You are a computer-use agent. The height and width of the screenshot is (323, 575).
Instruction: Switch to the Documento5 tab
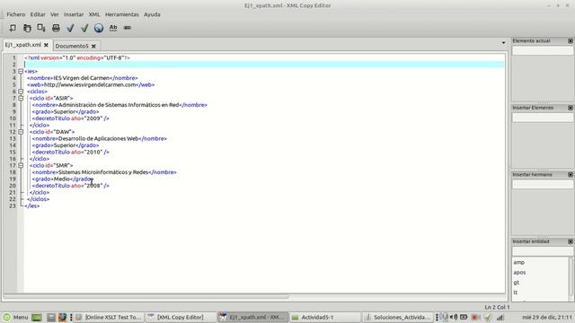click(72, 46)
